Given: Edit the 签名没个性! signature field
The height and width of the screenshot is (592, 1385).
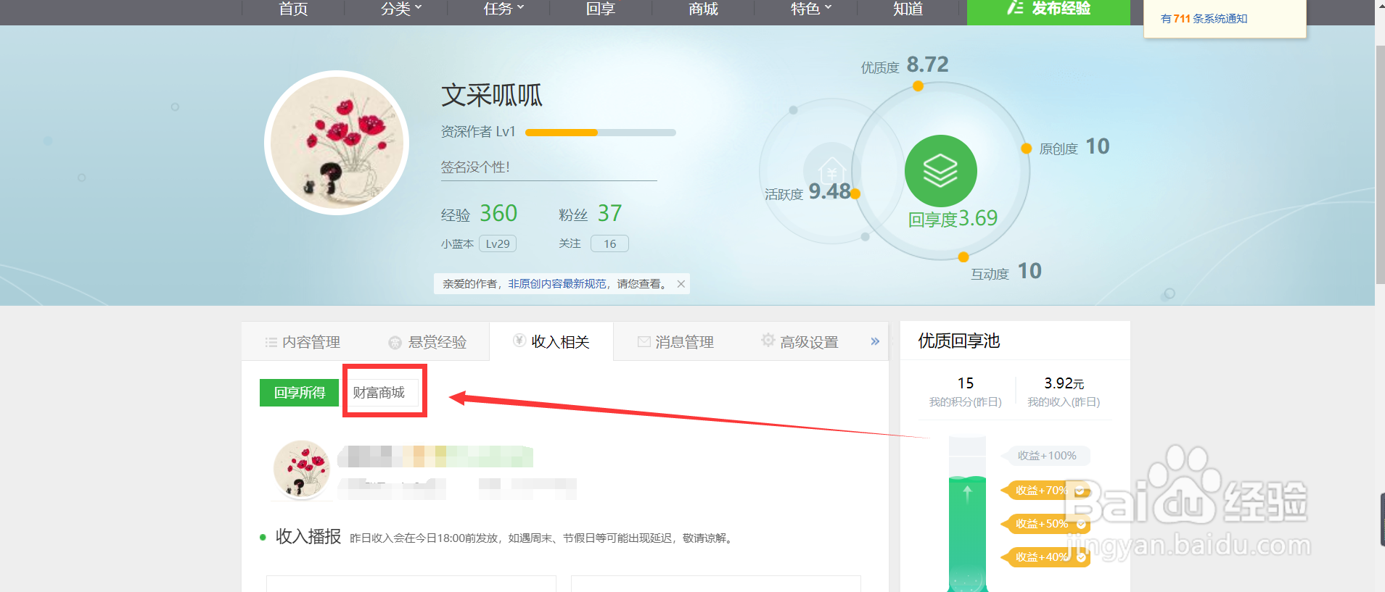Looking at the screenshot, I should (548, 167).
